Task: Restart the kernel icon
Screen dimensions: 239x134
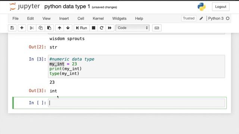Action: tap(102, 28)
